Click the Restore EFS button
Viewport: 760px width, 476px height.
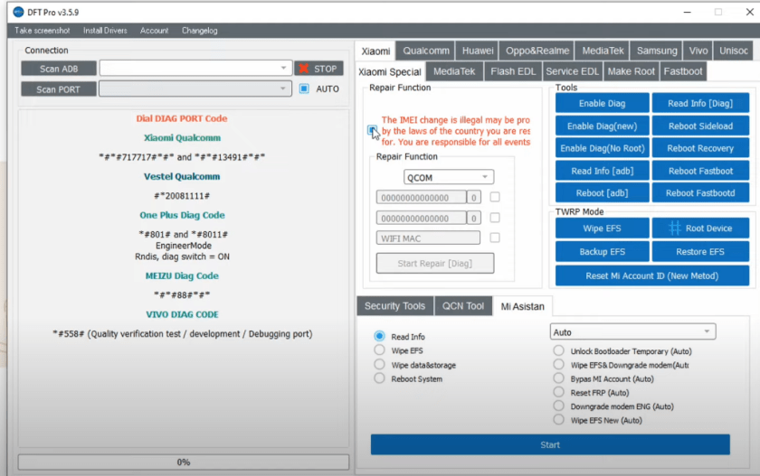point(700,251)
